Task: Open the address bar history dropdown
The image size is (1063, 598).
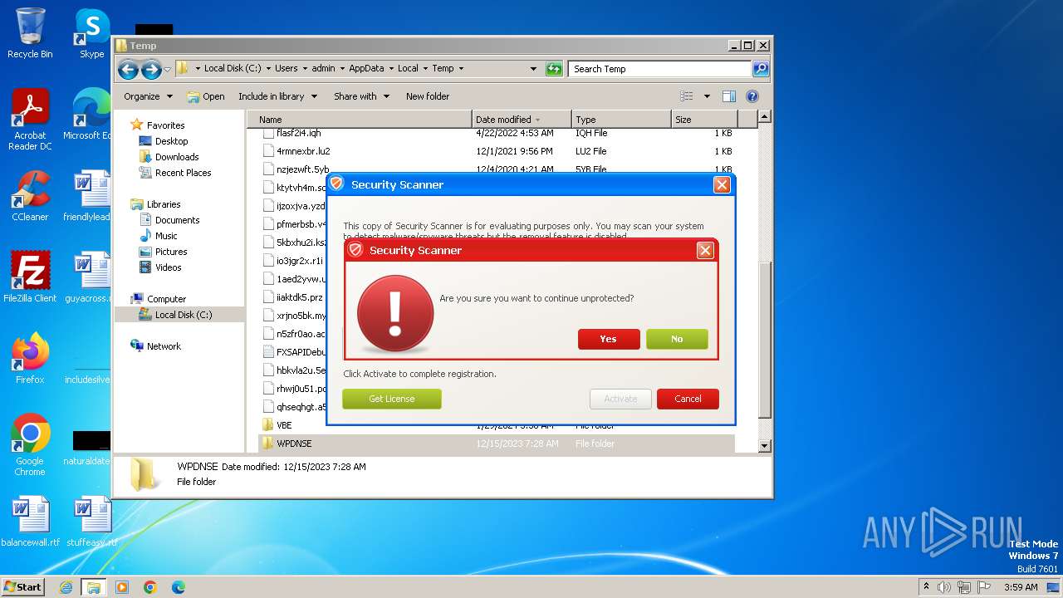Action: 533,69
